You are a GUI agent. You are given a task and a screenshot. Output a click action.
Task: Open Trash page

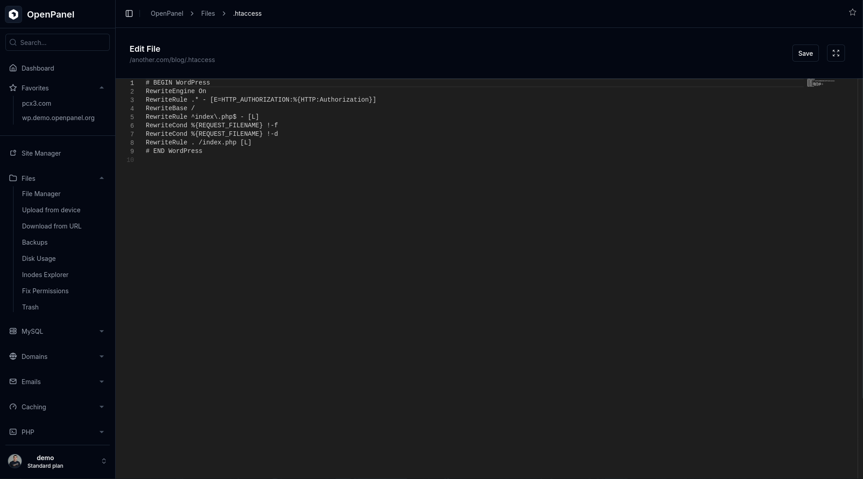[x=30, y=307]
